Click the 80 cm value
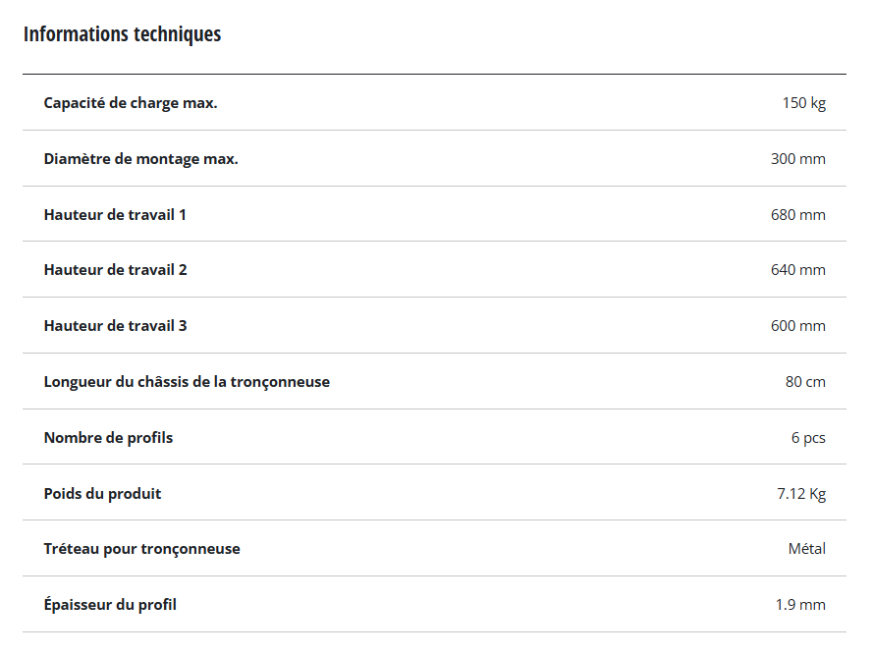 click(805, 382)
